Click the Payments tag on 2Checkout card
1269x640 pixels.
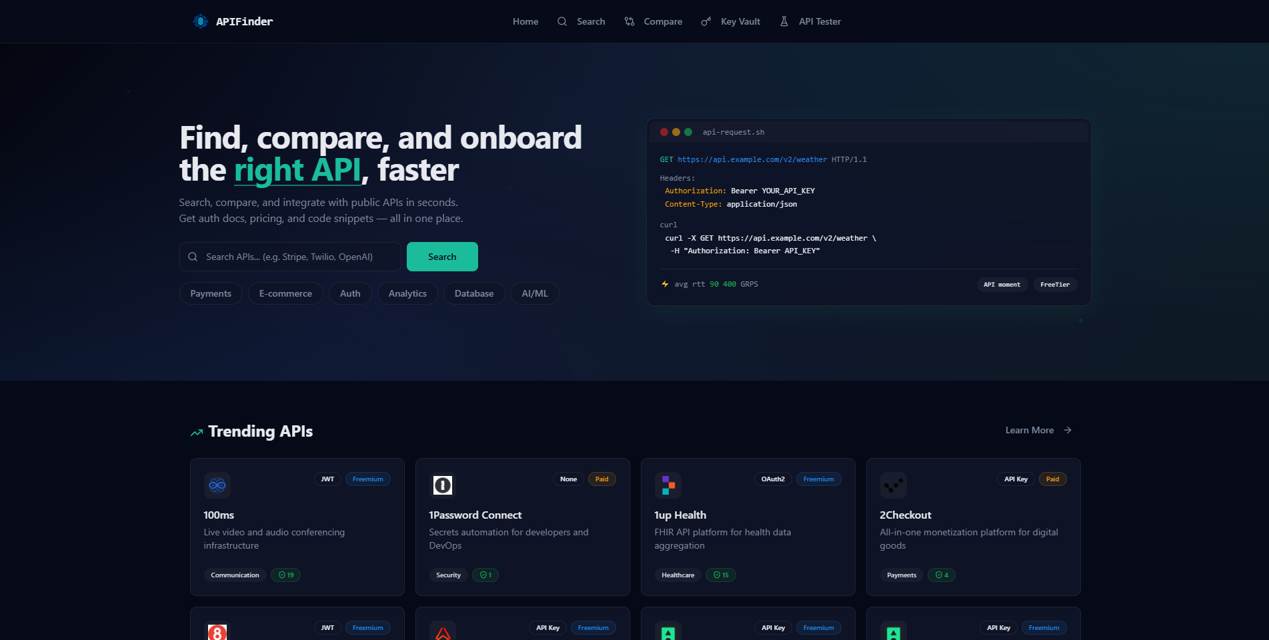coord(902,575)
